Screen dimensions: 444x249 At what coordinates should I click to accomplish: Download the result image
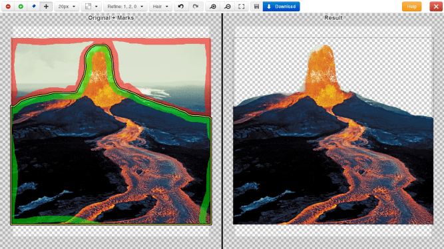281,6
